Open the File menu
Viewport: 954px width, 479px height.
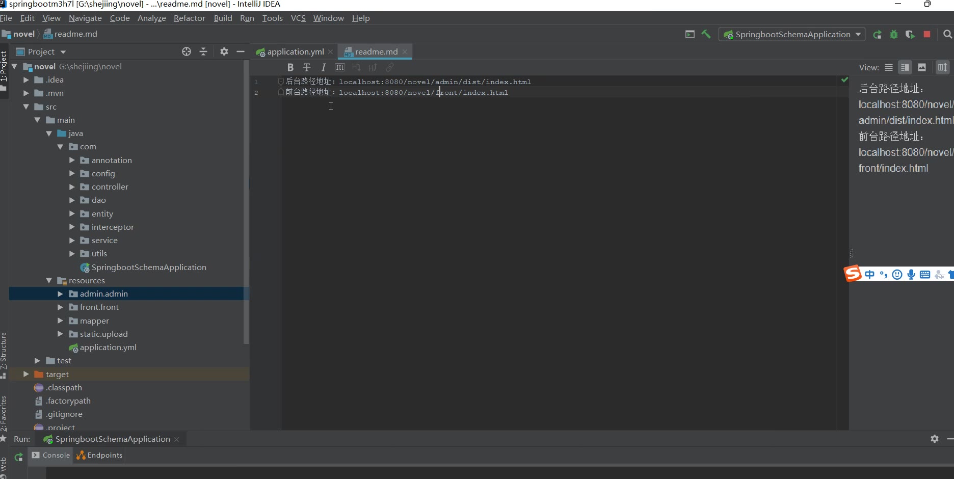[6, 18]
